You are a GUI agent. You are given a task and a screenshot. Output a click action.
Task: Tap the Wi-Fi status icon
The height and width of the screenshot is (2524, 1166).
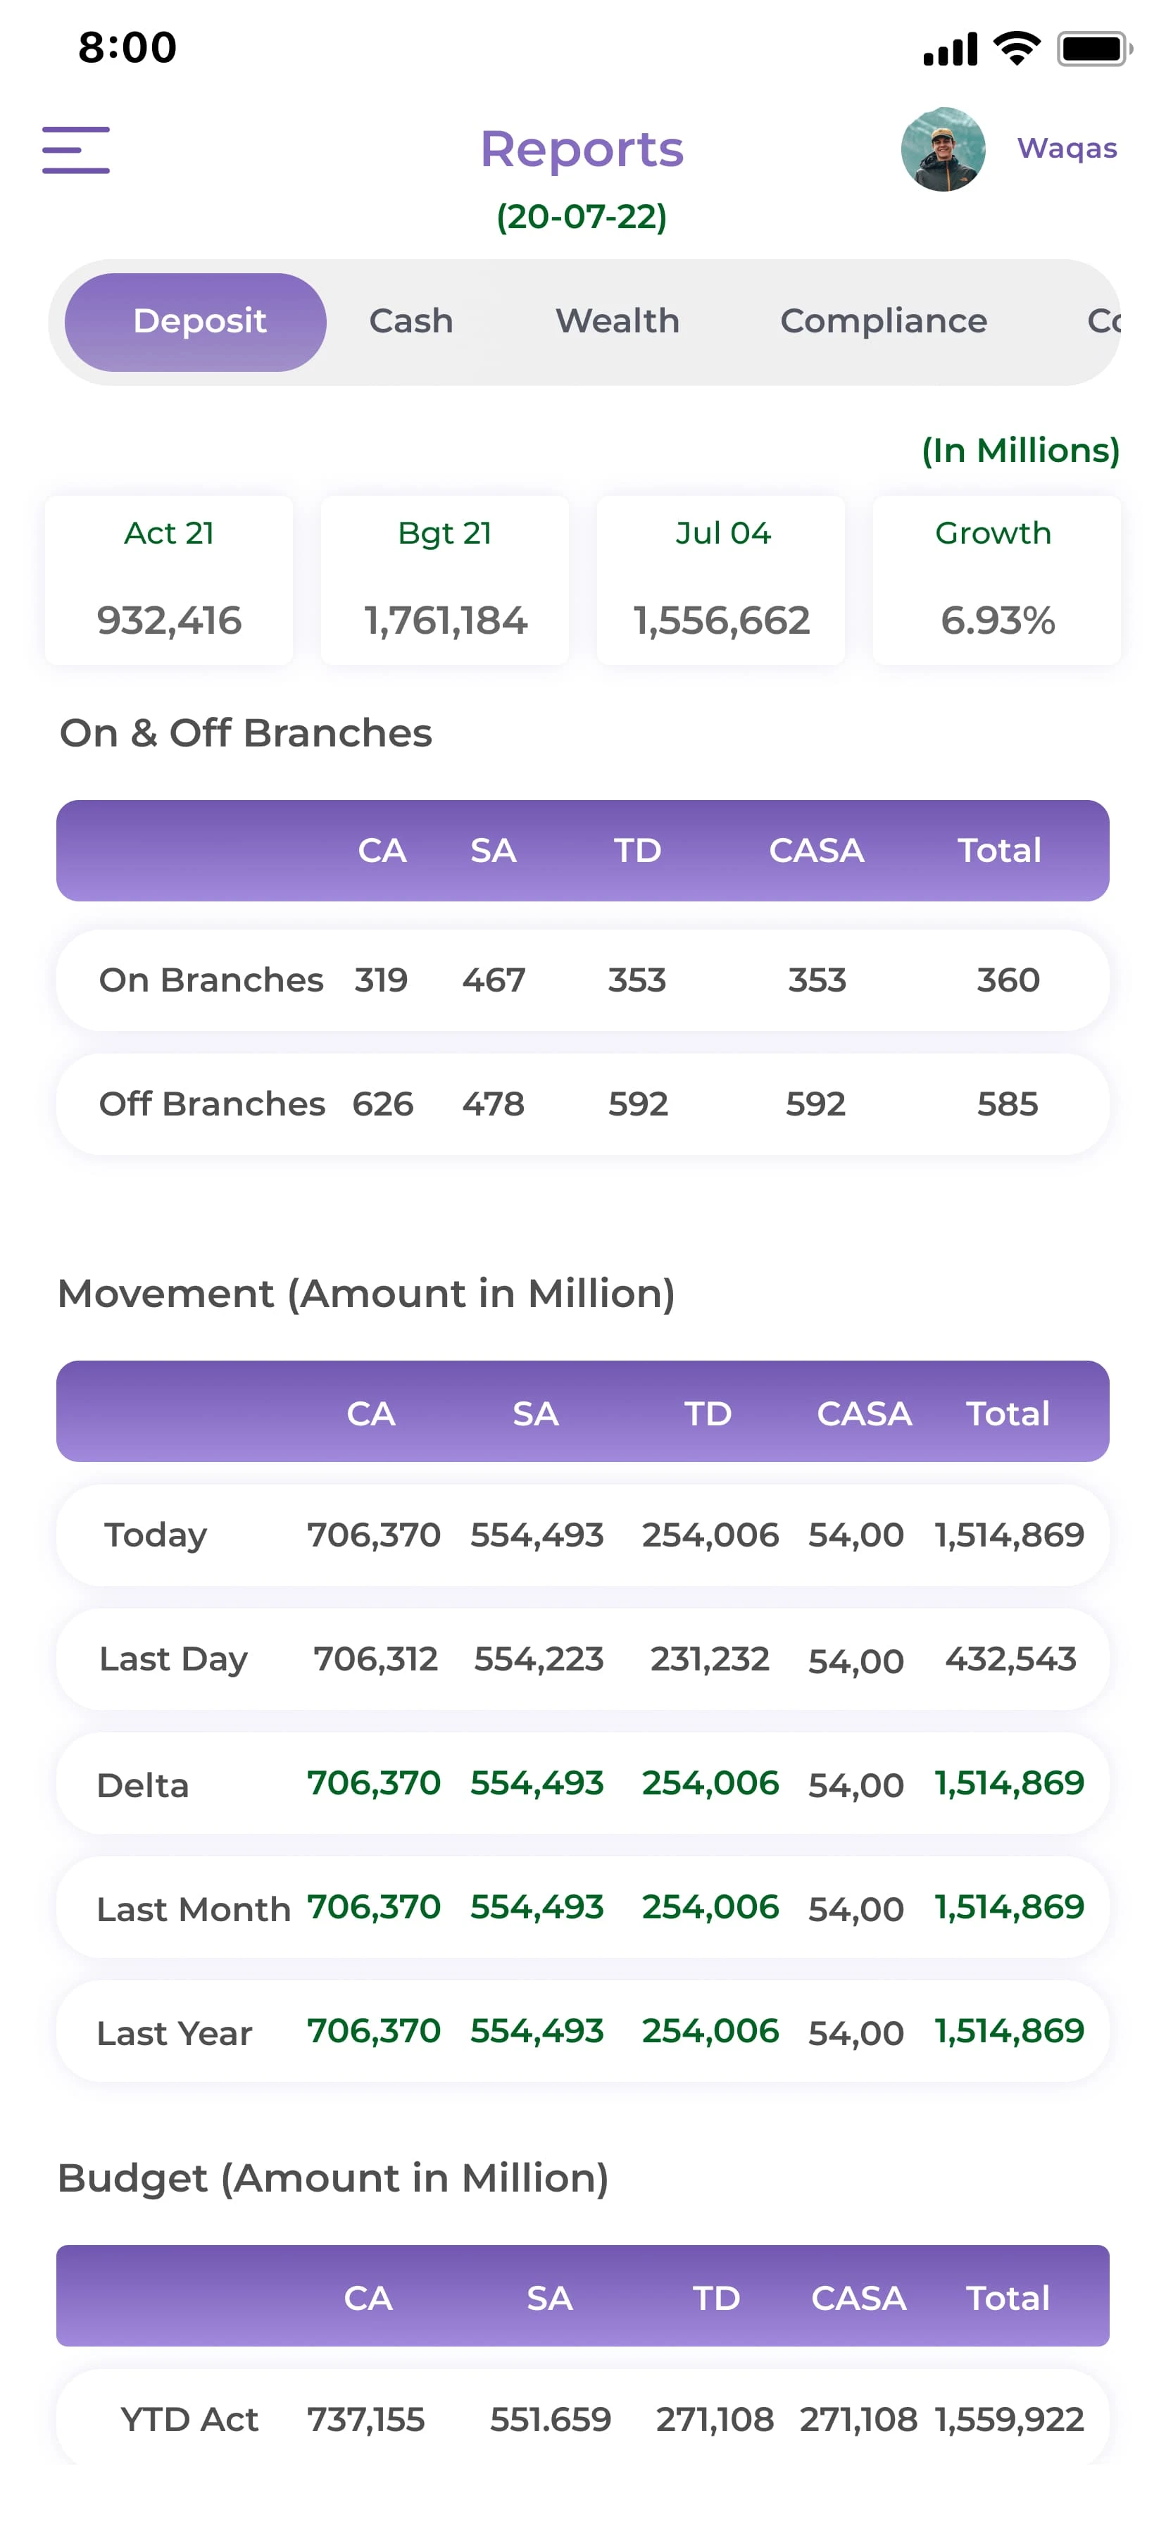point(1016,48)
